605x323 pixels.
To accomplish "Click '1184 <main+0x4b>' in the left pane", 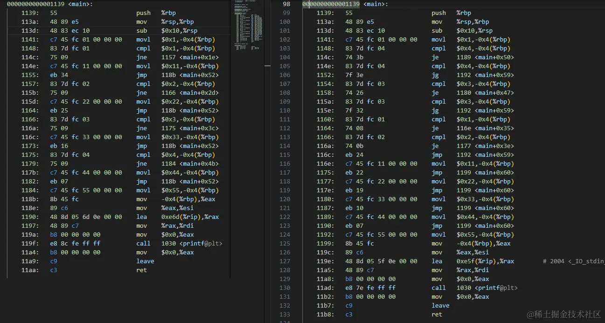I will [190, 164].
